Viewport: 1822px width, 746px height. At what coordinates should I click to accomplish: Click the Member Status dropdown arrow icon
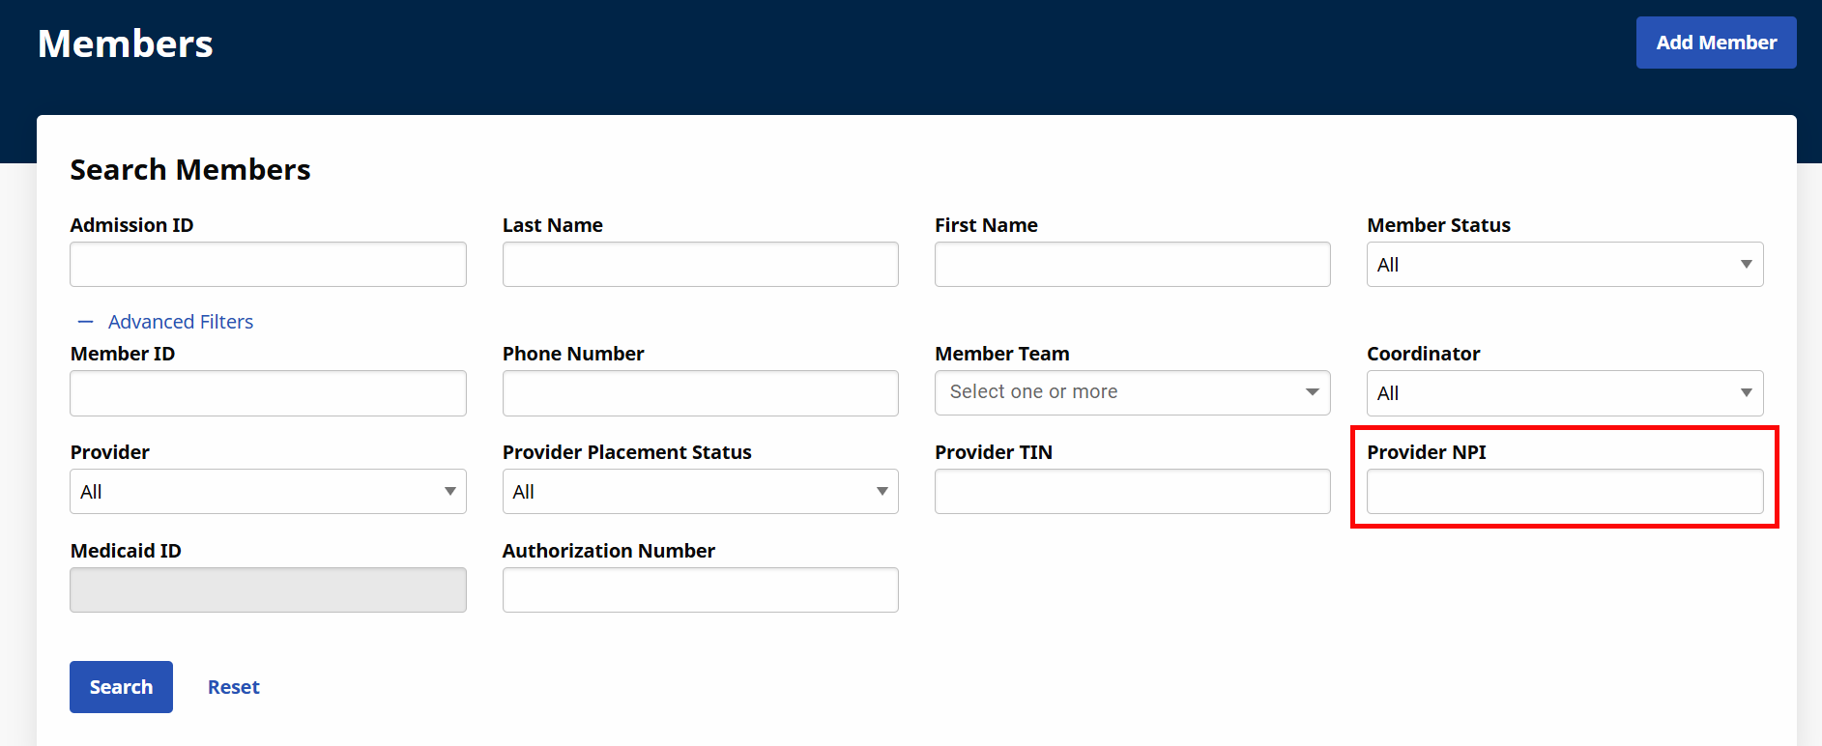pyautogui.click(x=1746, y=265)
